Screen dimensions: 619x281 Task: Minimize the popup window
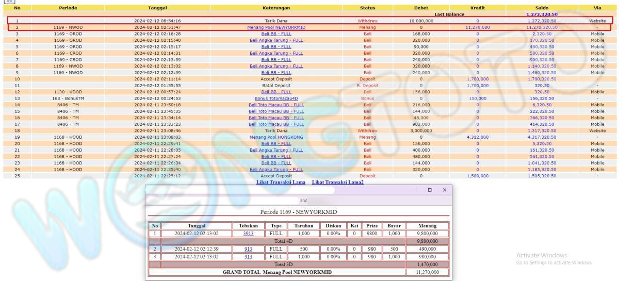coord(415,190)
